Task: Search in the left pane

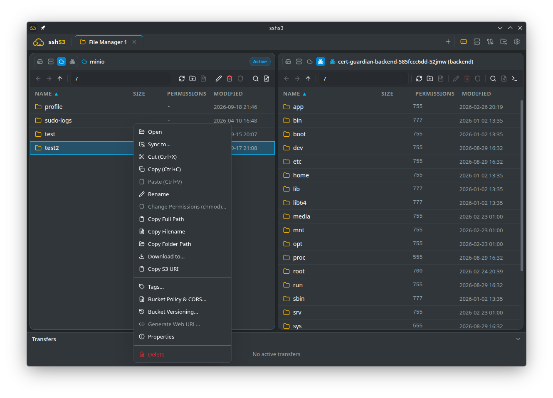Action: [256, 79]
